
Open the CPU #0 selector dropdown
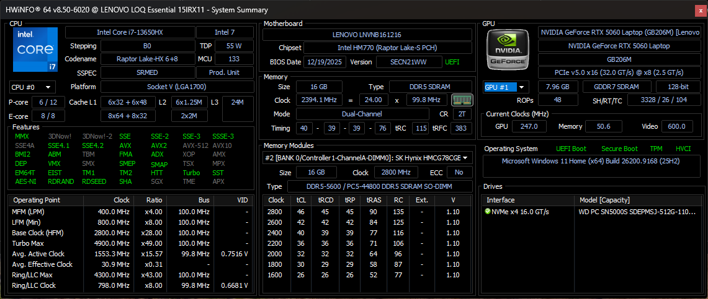[32, 87]
